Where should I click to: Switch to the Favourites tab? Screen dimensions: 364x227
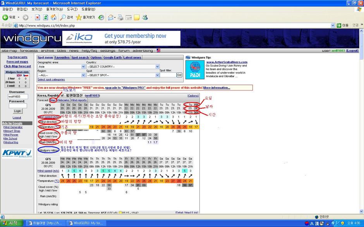(x=62, y=58)
